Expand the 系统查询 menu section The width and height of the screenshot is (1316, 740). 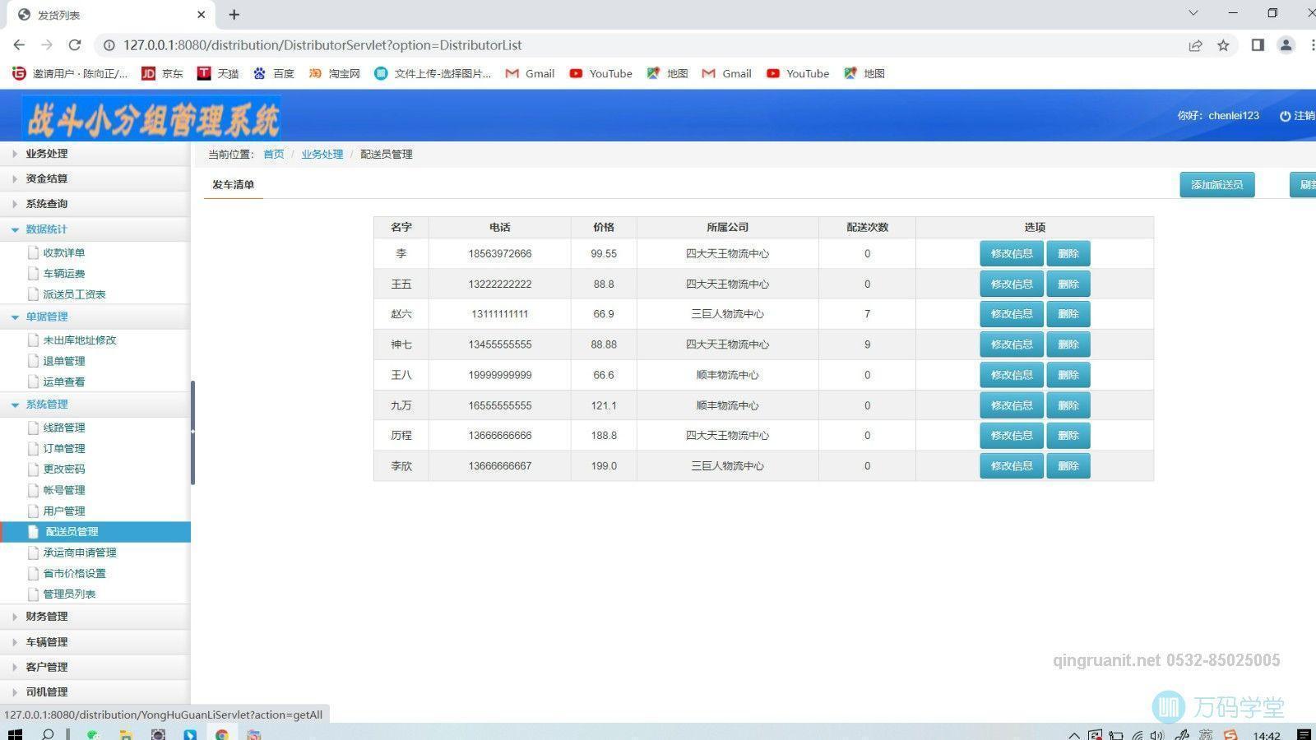click(x=95, y=204)
